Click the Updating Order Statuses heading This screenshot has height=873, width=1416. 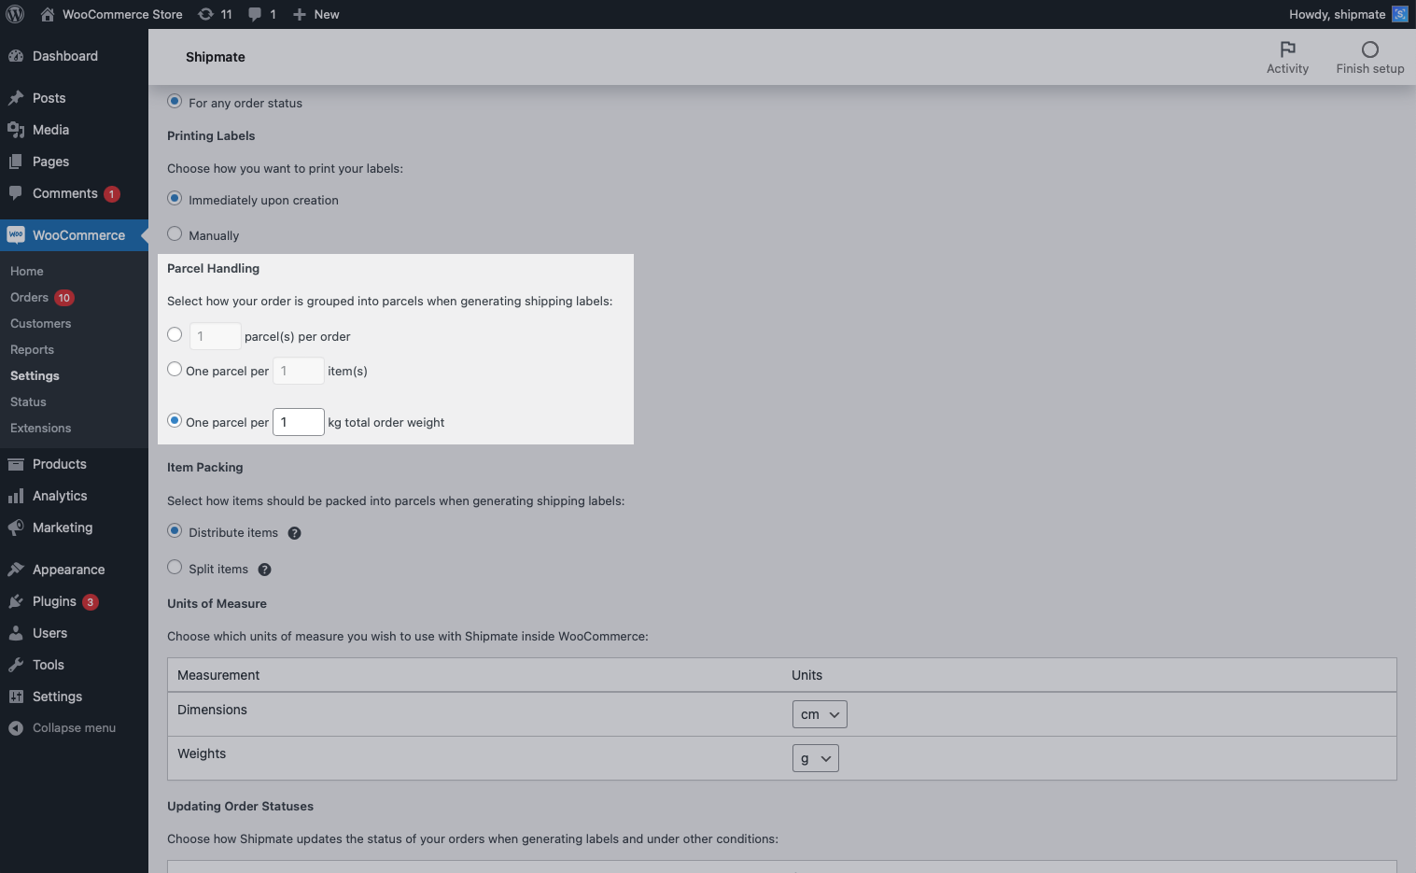[240, 806]
